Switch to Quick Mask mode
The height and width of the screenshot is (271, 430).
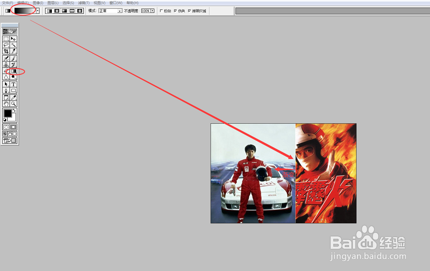coord(13,127)
